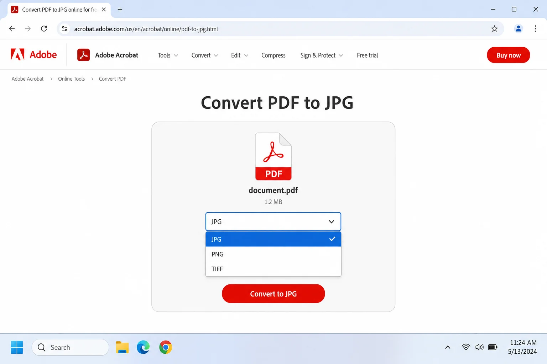
Task: Expand the Convert menu
Action: (205, 55)
